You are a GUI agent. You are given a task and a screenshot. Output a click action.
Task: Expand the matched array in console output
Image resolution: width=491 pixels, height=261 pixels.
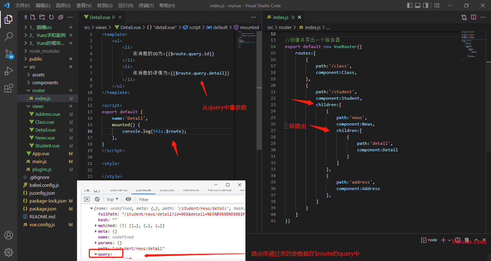coord(96,226)
